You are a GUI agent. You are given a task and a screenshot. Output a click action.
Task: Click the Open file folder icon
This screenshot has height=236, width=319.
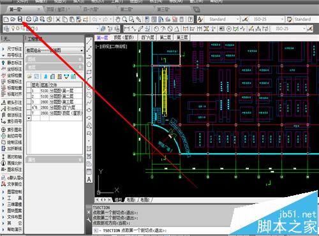tap(13, 19)
